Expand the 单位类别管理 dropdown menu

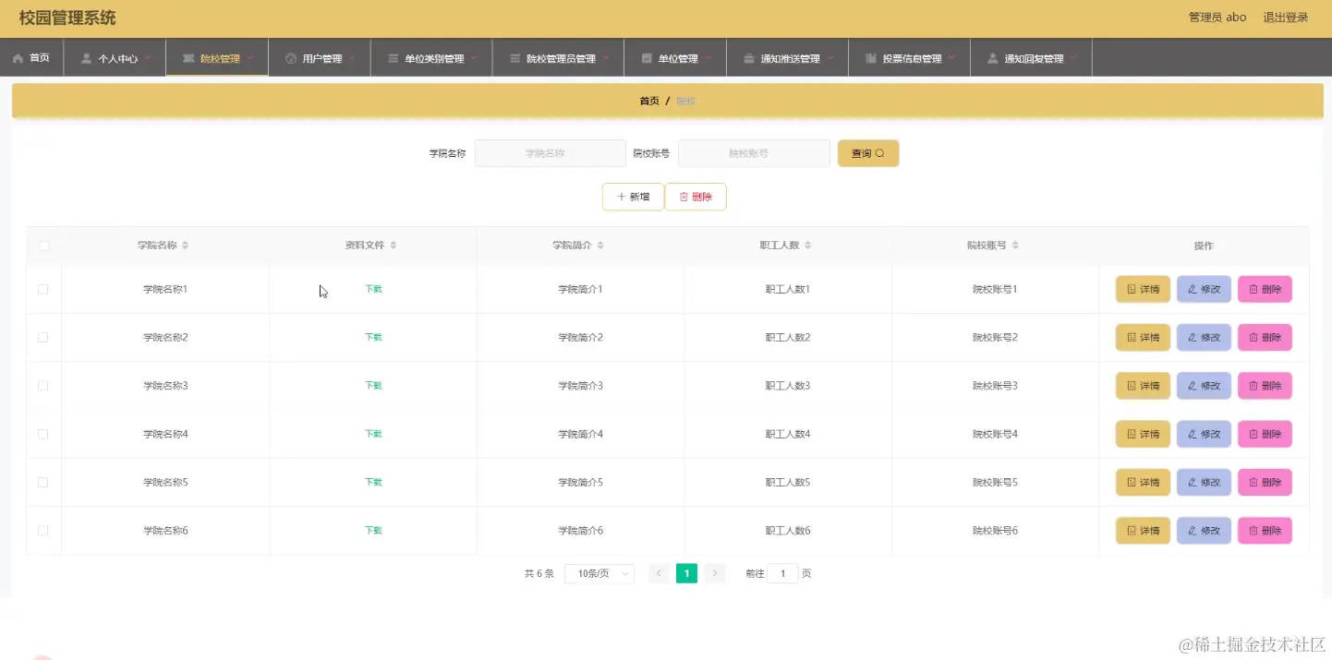[x=431, y=58]
